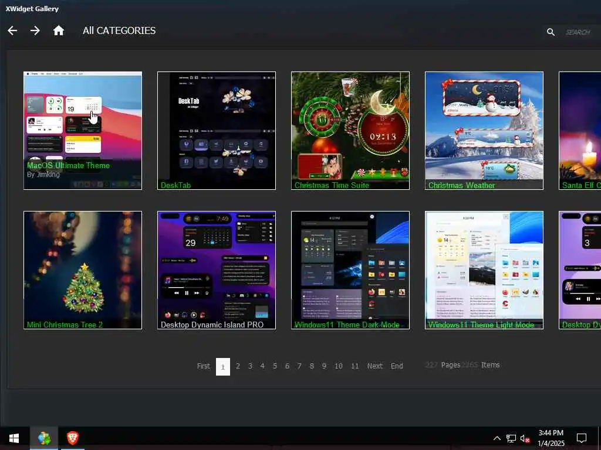Click the All CATEGORIES heading

pyautogui.click(x=119, y=30)
